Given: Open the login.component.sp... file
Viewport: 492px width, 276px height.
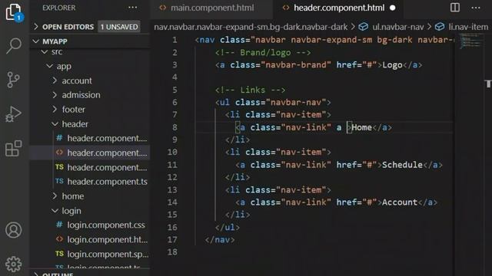Looking at the screenshot, I should (90, 254).
